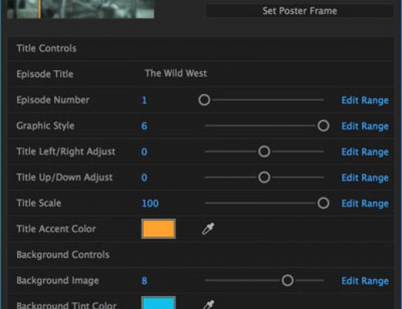This screenshot has width=402, height=309.
Task: Pick the Background Tint Color eyedropper
Action: click(208, 304)
